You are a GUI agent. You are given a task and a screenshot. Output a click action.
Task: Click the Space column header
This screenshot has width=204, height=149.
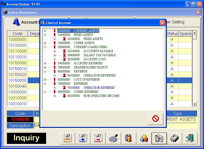(x=185, y=34)
